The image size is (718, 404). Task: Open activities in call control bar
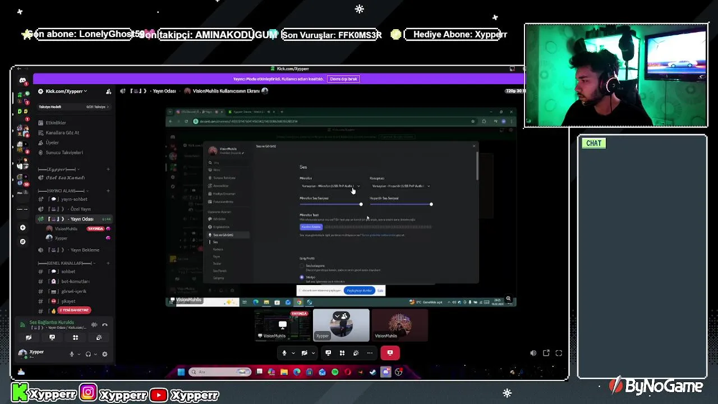tap(342, 353)
